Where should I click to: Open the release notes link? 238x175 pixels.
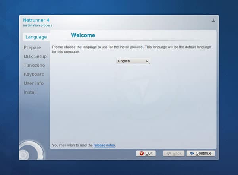click(104, 145)
